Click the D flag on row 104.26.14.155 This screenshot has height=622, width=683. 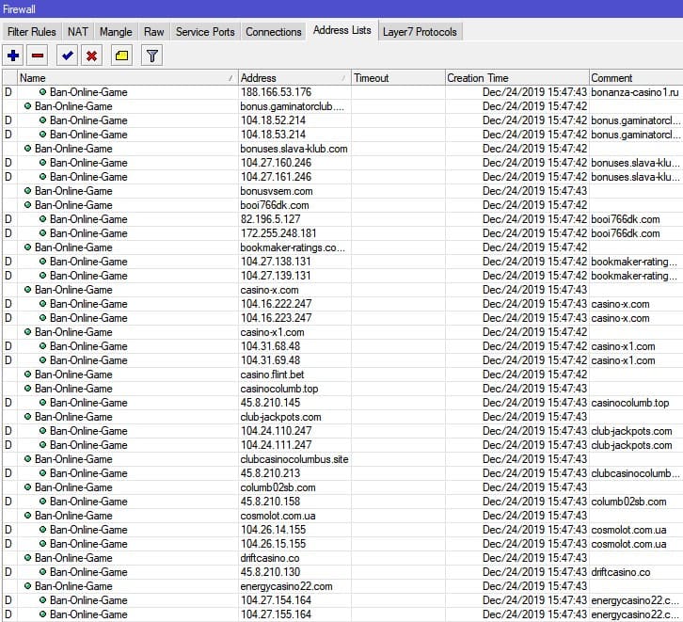(x=8, y=530)
